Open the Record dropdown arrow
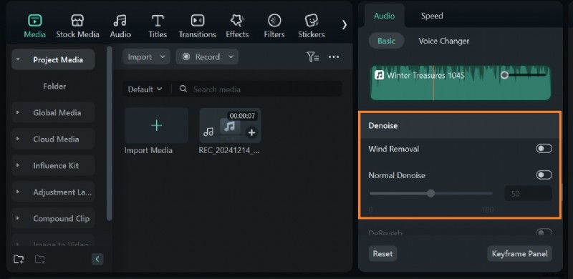573x279 pixels. [x=231, y=57]
